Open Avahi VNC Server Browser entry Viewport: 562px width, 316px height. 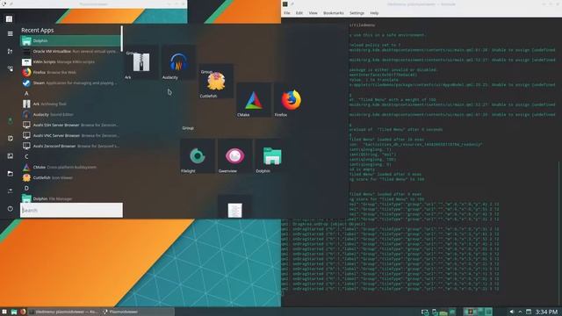(x=70, y=135)
